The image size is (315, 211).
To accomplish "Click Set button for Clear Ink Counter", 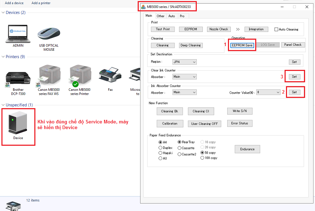I will tap(294, 77).
